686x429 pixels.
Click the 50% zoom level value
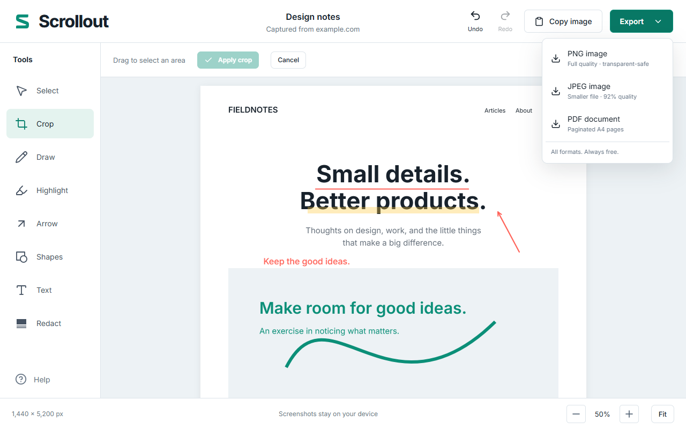[x=602, y=414]
